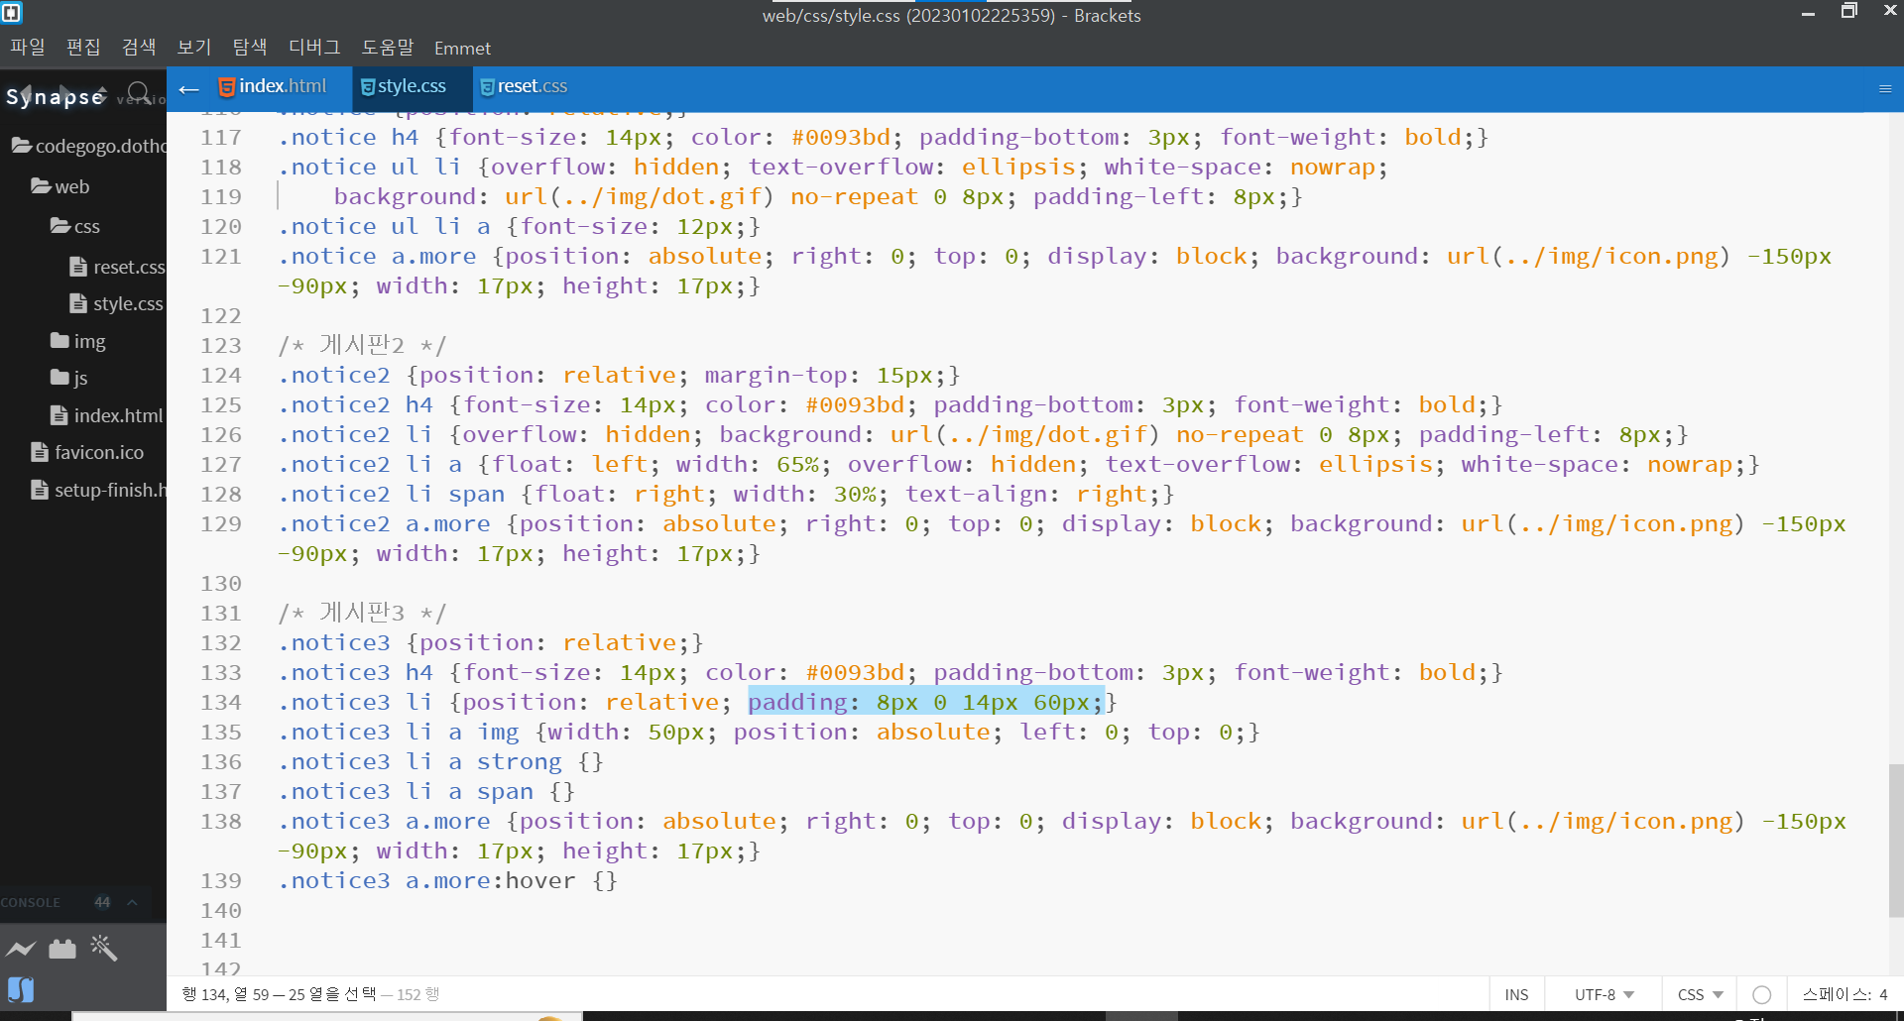The image size is (1904, 1021).
Task: Click the magnifier search icon in sidebar header
Action: coord(140,94)
